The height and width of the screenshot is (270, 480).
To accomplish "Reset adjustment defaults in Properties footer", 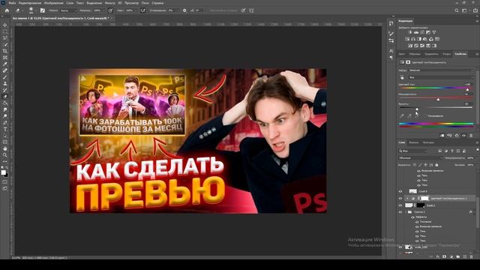I will pos(457,135).
